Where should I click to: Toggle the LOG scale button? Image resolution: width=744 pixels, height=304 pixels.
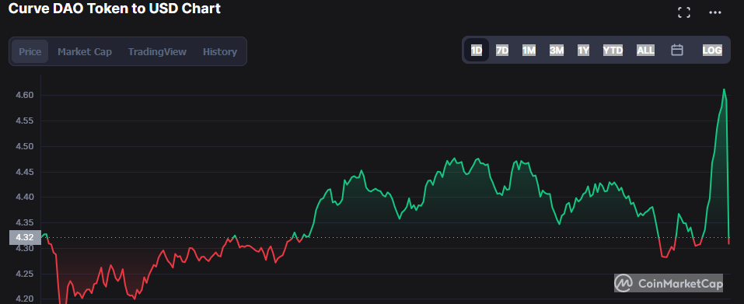pos(712,51)
